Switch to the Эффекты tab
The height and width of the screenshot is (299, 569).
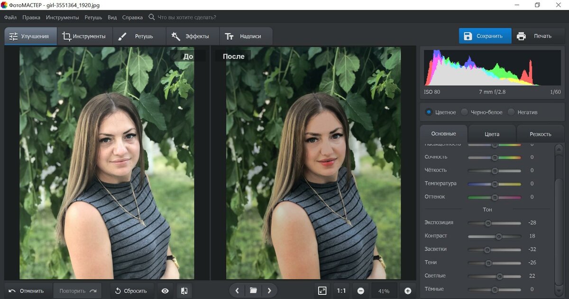pos(193,36)
